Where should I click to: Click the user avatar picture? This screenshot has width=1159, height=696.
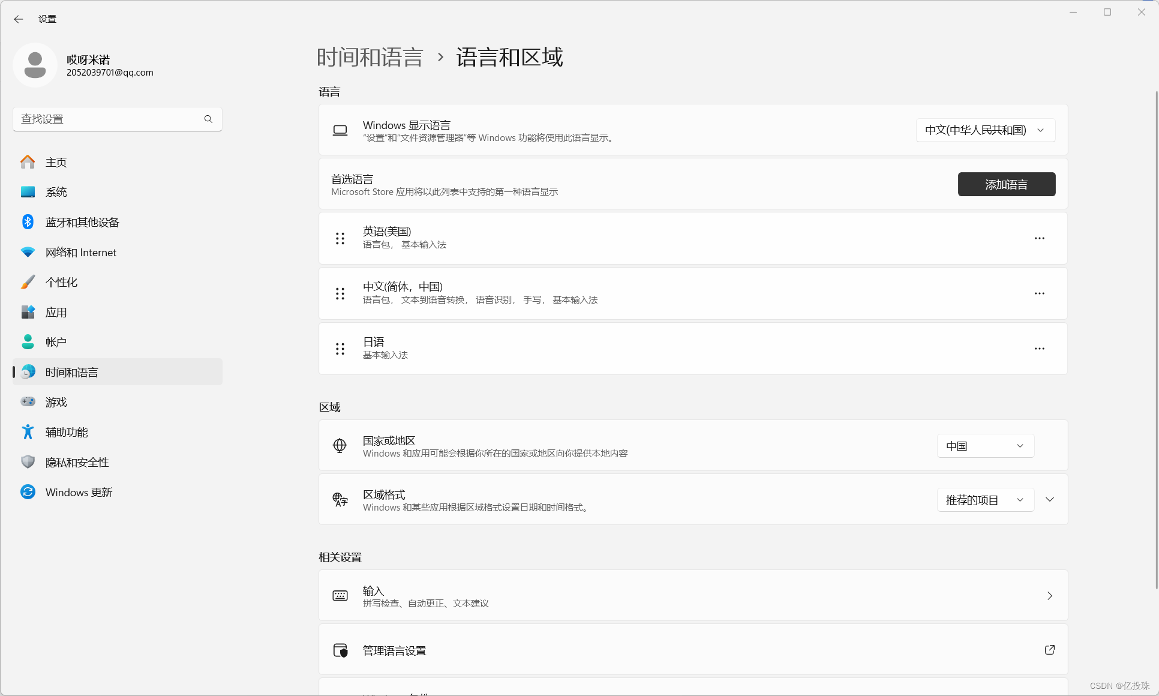point(35,65)
